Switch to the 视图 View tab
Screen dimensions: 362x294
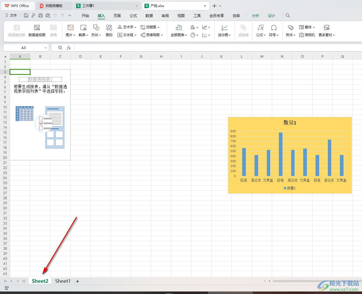[181, 16]
